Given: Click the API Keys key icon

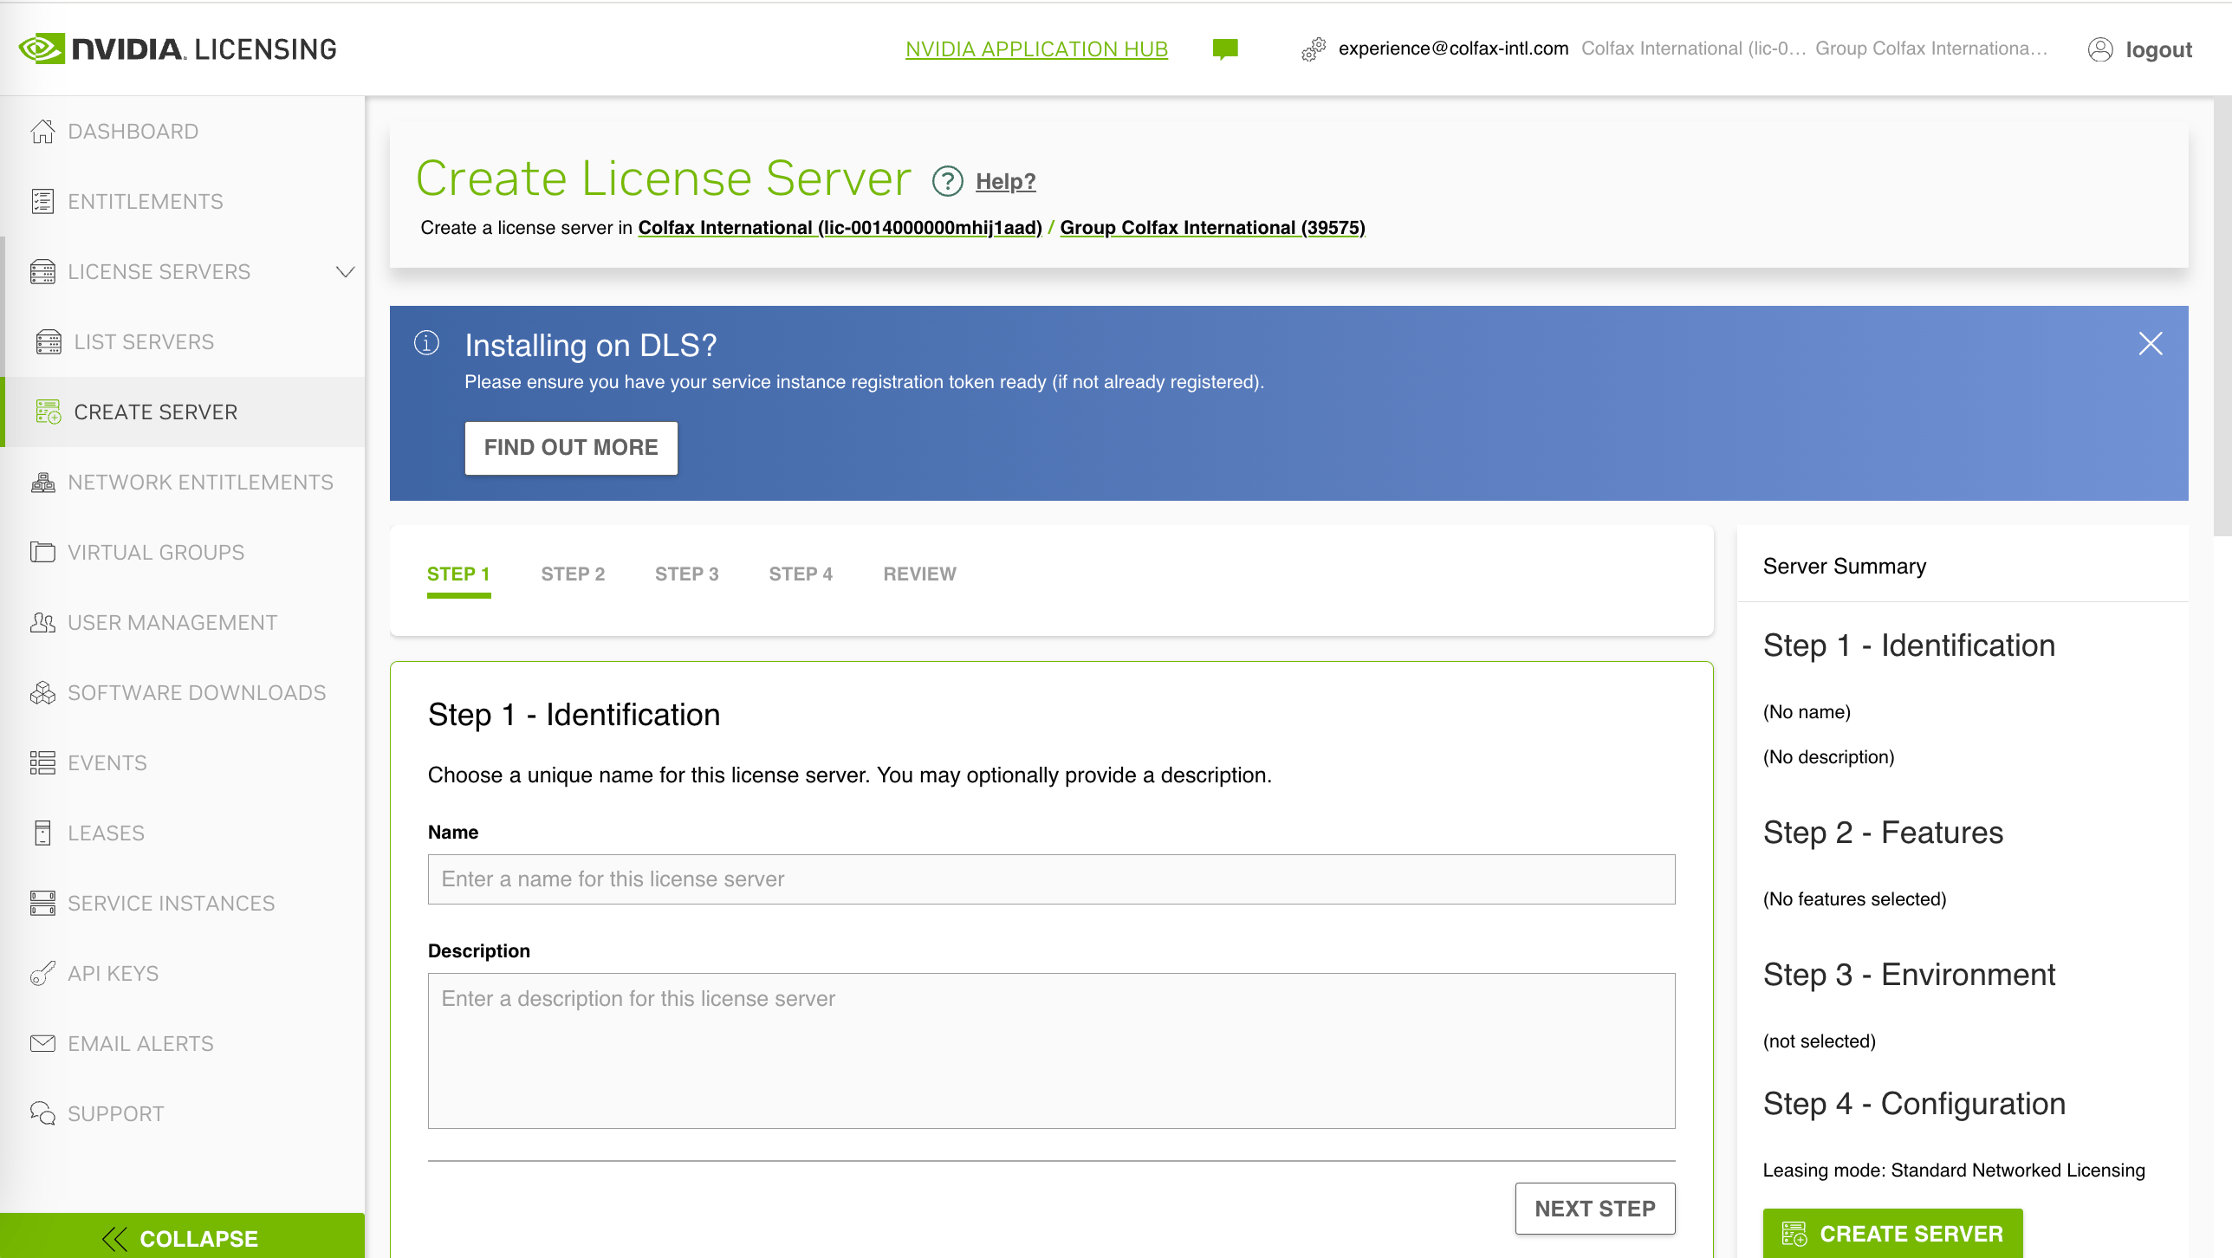Looking at the screenshot, I should (42, 973).
